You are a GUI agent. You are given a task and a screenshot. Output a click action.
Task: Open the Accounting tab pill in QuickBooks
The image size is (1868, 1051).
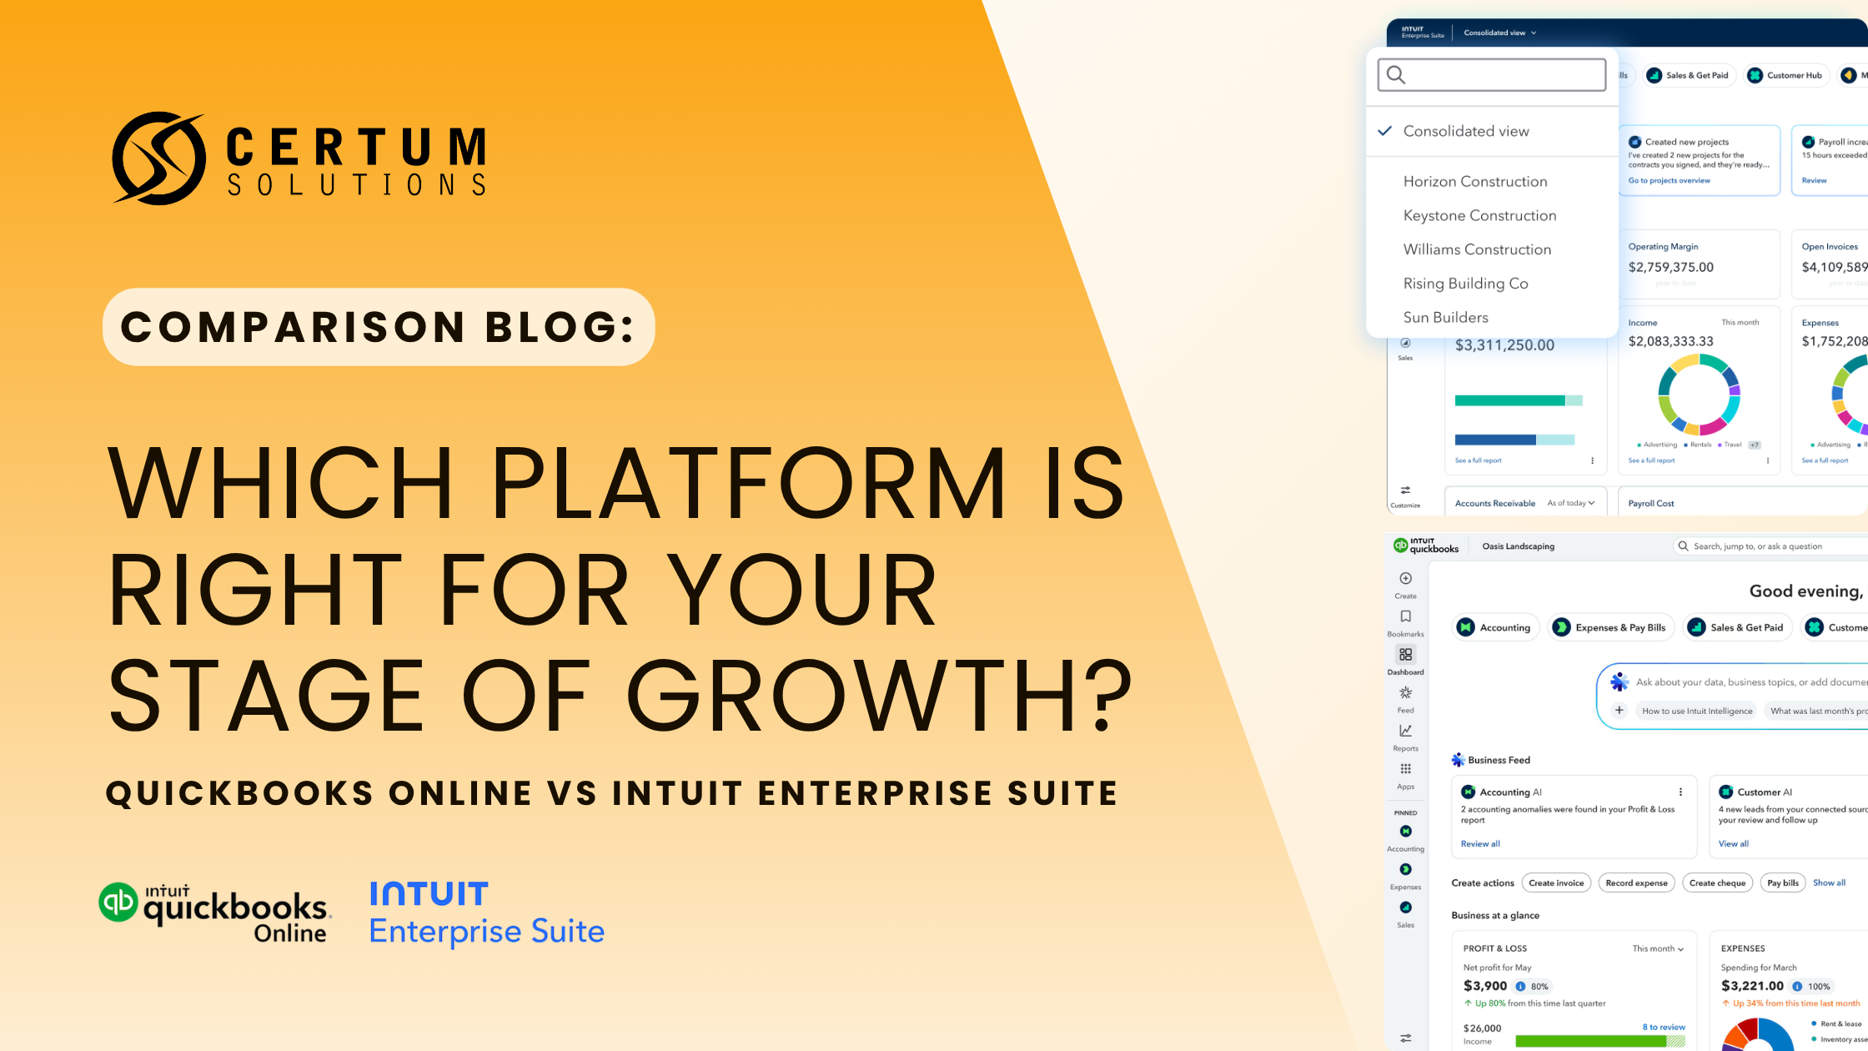pyautogui.click(x=1496, y=627)
